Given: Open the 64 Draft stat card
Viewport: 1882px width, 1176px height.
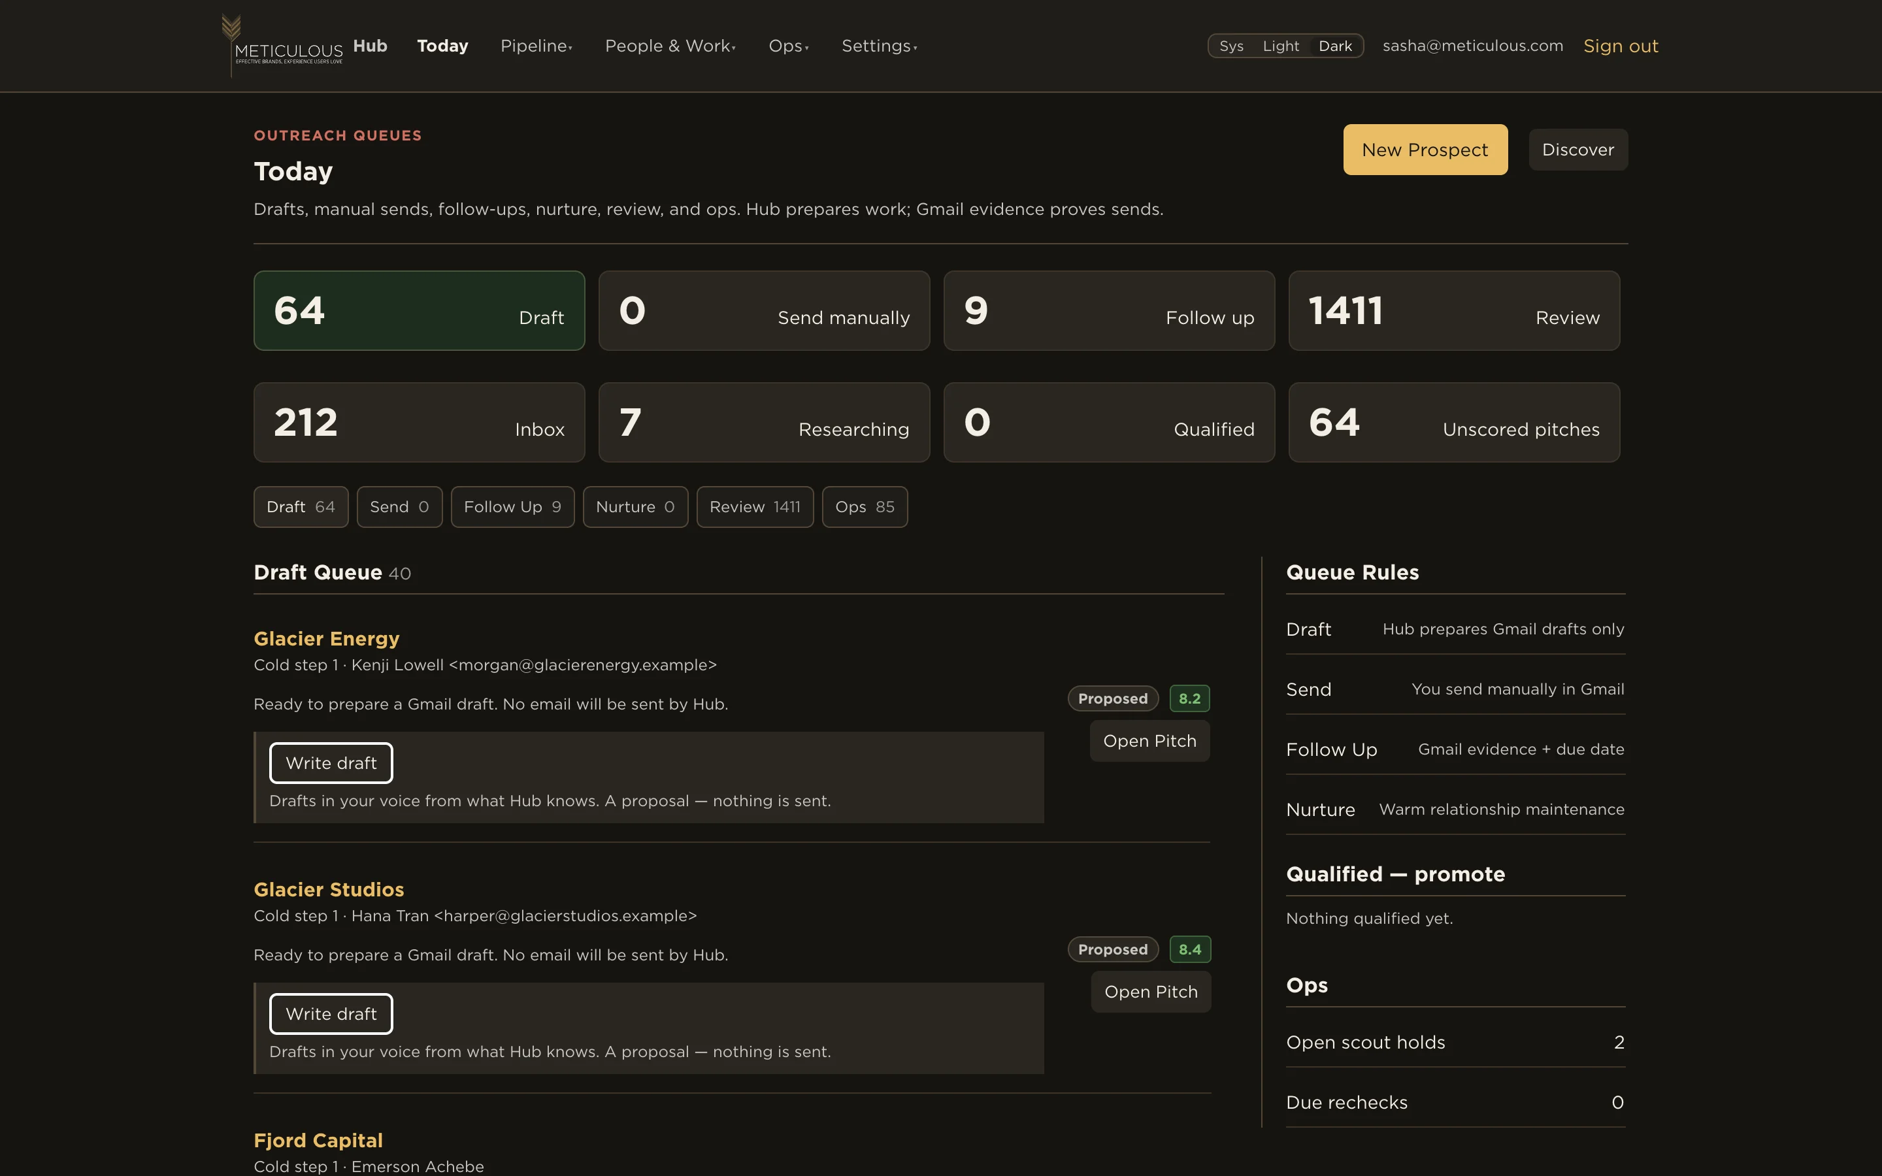Looking at the screenshot, I should [x=419, y=310].
